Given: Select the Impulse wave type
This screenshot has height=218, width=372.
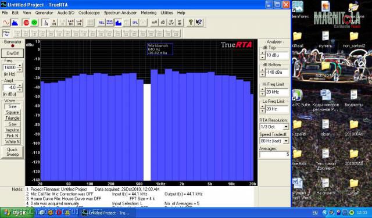Looking at the screenshot, I should click(x=13, y=130).
